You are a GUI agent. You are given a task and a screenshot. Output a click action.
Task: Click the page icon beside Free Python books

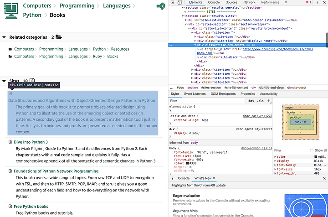pos(10,207)
